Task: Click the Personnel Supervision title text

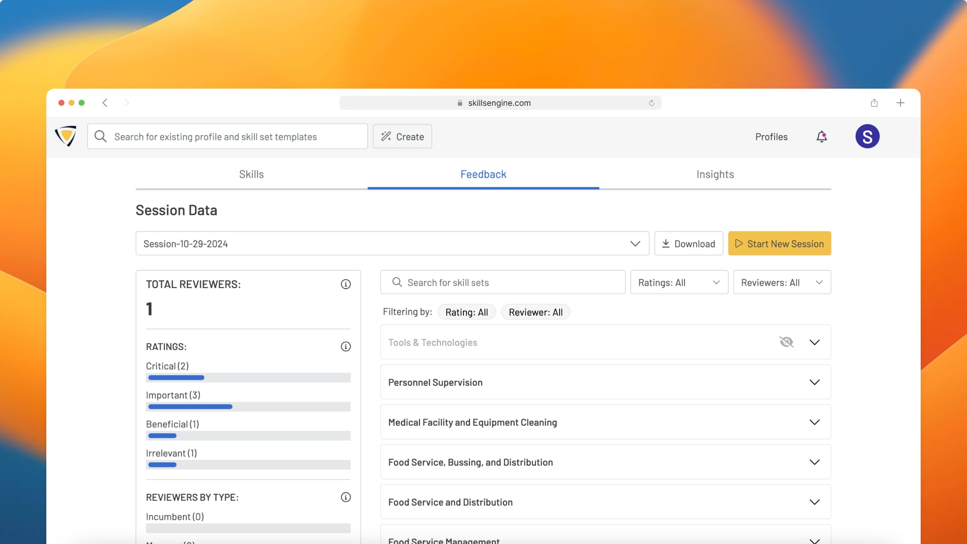Action: 435,382
